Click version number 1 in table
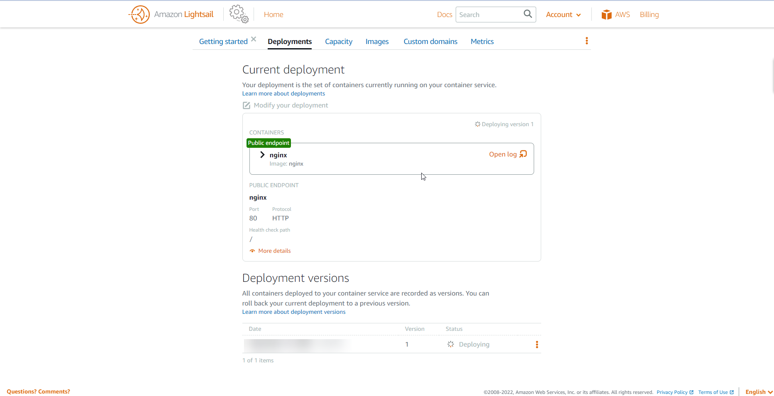 coord(407,345)
